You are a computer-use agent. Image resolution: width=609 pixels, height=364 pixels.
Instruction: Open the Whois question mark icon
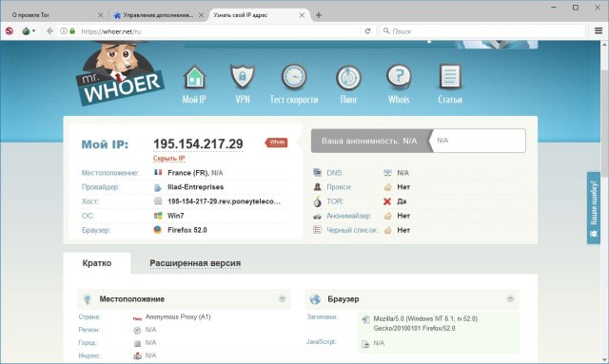[x=399, y=76]
